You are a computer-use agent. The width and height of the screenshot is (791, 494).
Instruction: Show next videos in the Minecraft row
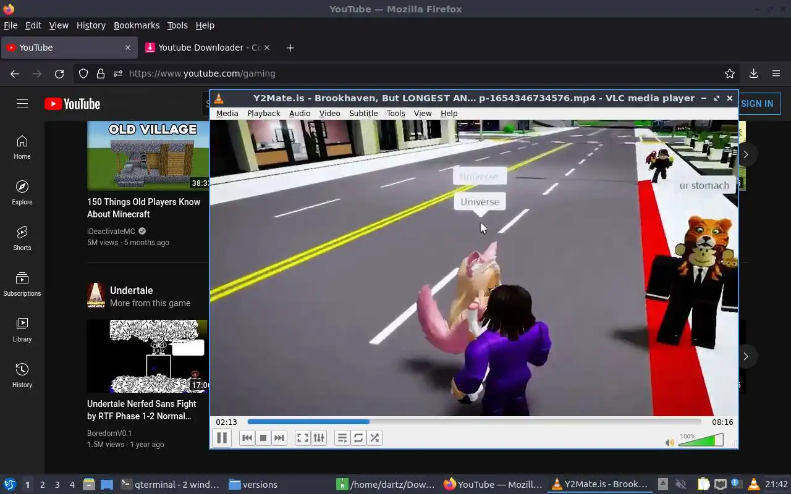coord(746,154)
